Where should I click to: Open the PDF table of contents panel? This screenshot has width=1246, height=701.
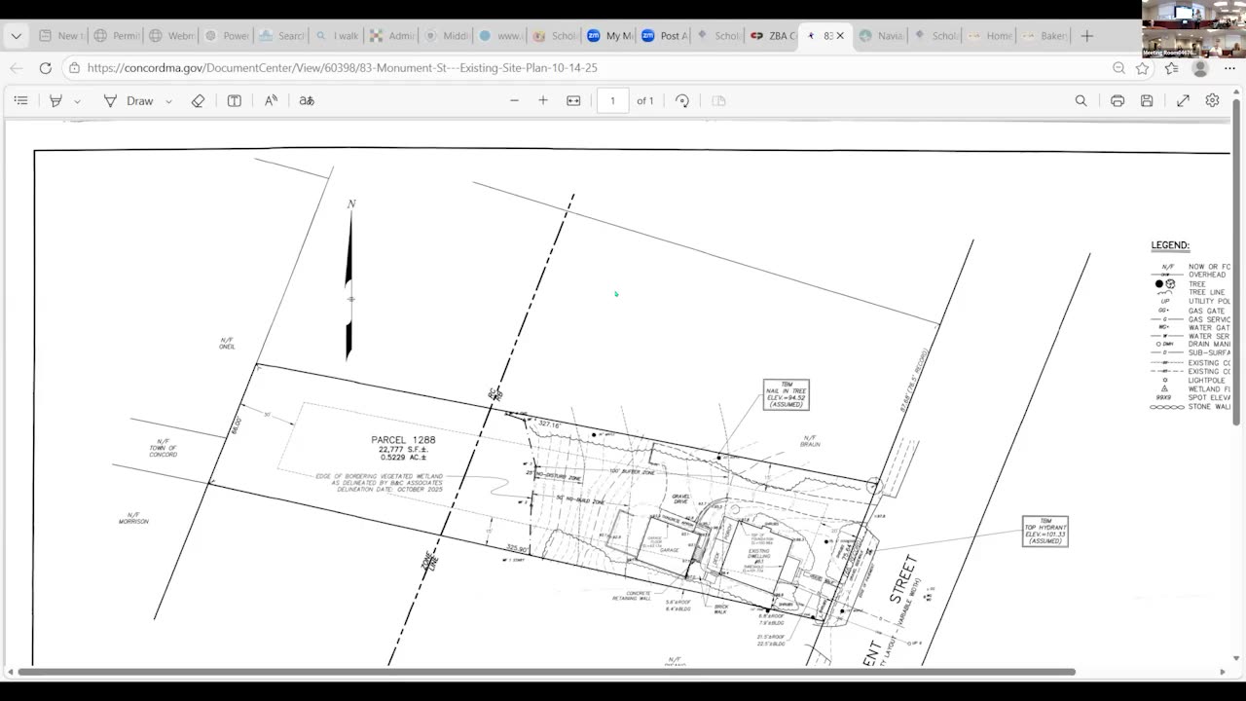(20, 100)
